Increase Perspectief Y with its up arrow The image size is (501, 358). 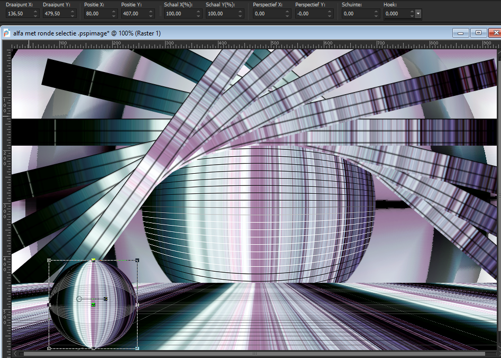tap(330, 12)
